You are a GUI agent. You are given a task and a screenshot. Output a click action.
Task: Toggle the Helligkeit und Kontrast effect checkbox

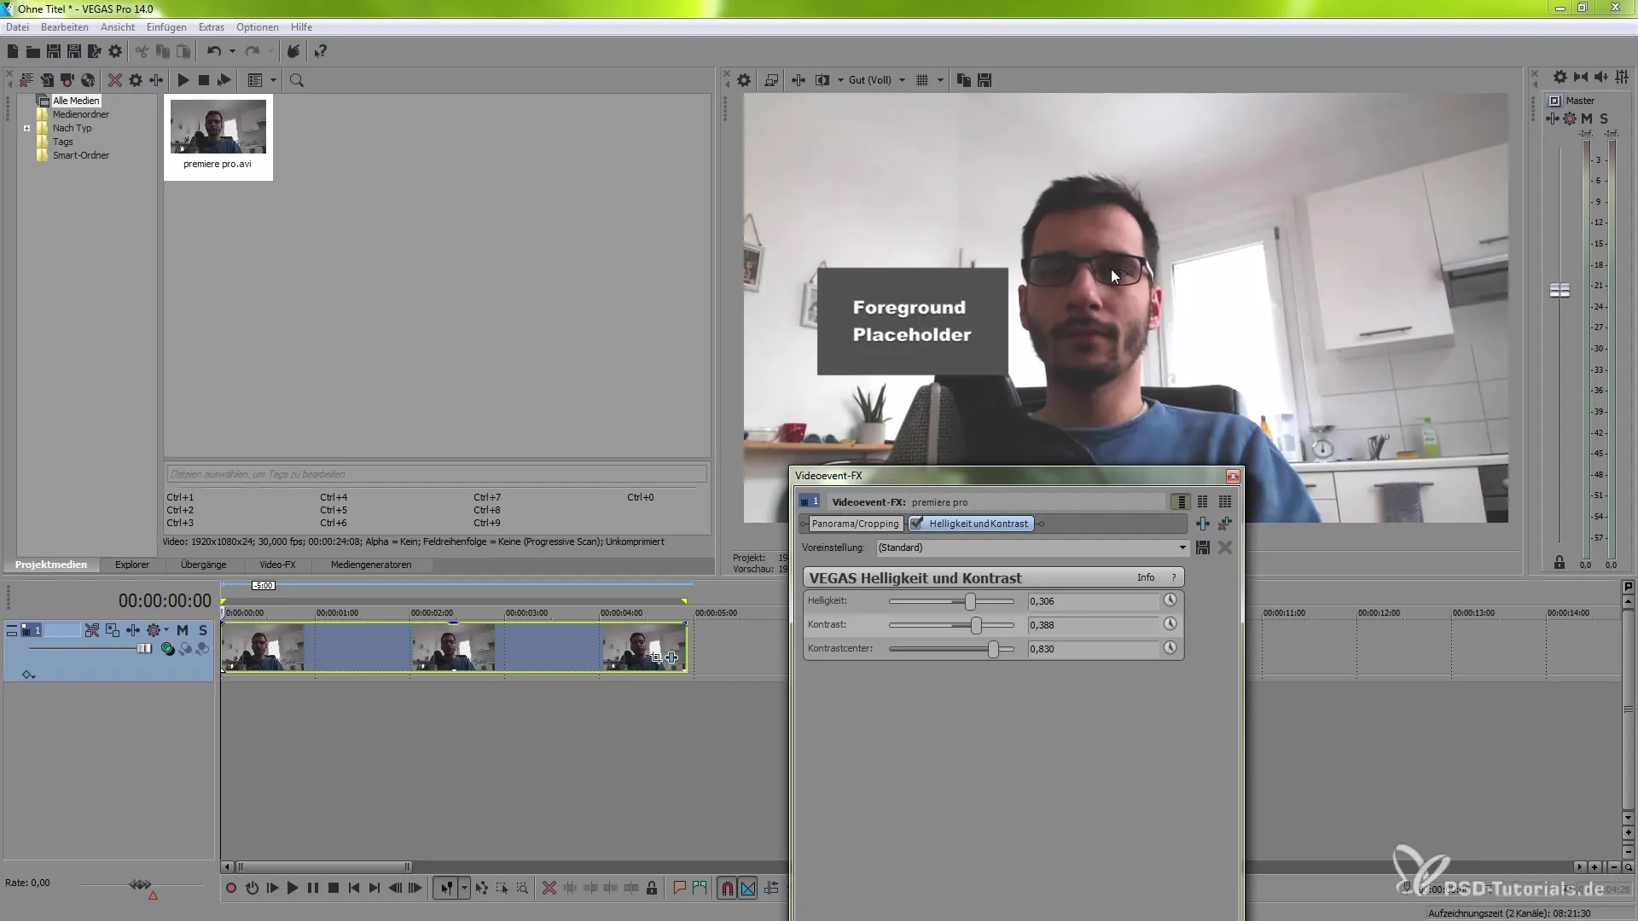tap(917, 524)
